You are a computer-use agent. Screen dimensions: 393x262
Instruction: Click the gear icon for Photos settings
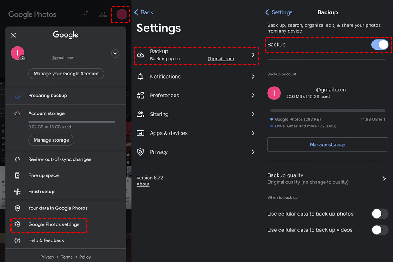[x=17, y=224]
